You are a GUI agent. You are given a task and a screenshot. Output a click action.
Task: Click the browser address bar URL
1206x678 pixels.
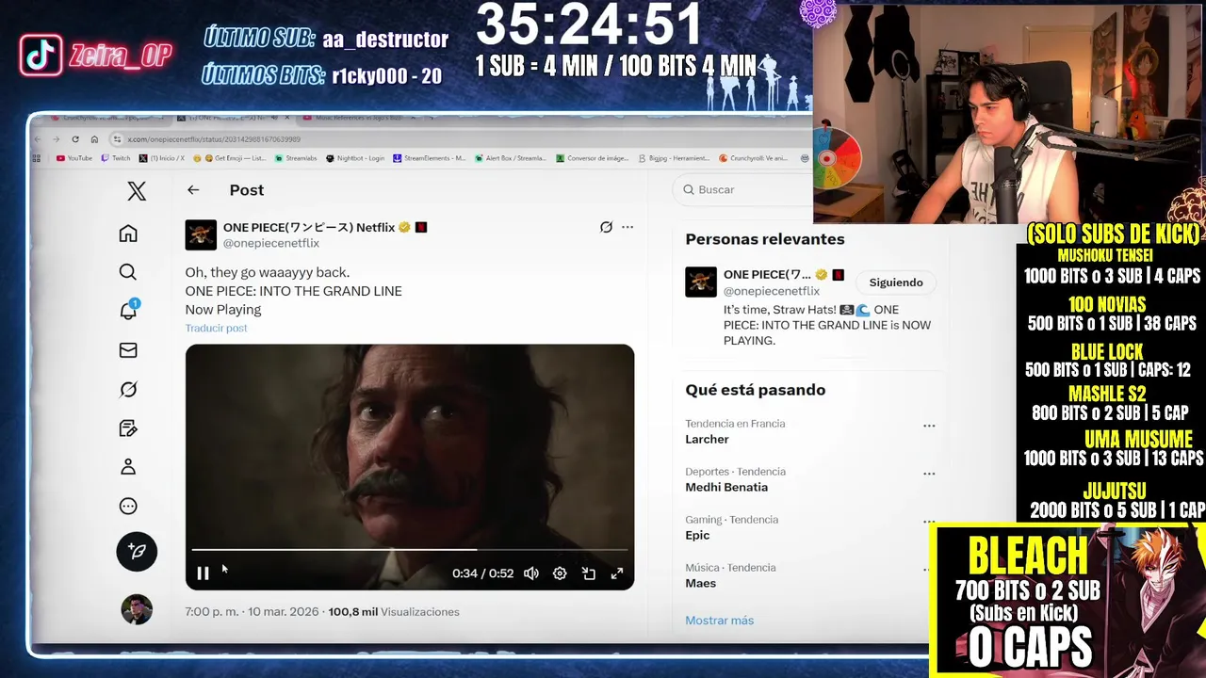[214, 139]
